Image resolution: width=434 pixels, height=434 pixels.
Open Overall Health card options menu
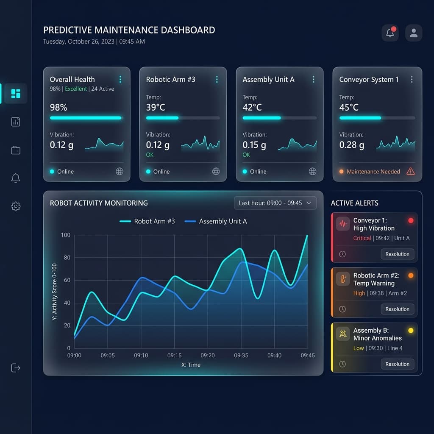(120, 79)
